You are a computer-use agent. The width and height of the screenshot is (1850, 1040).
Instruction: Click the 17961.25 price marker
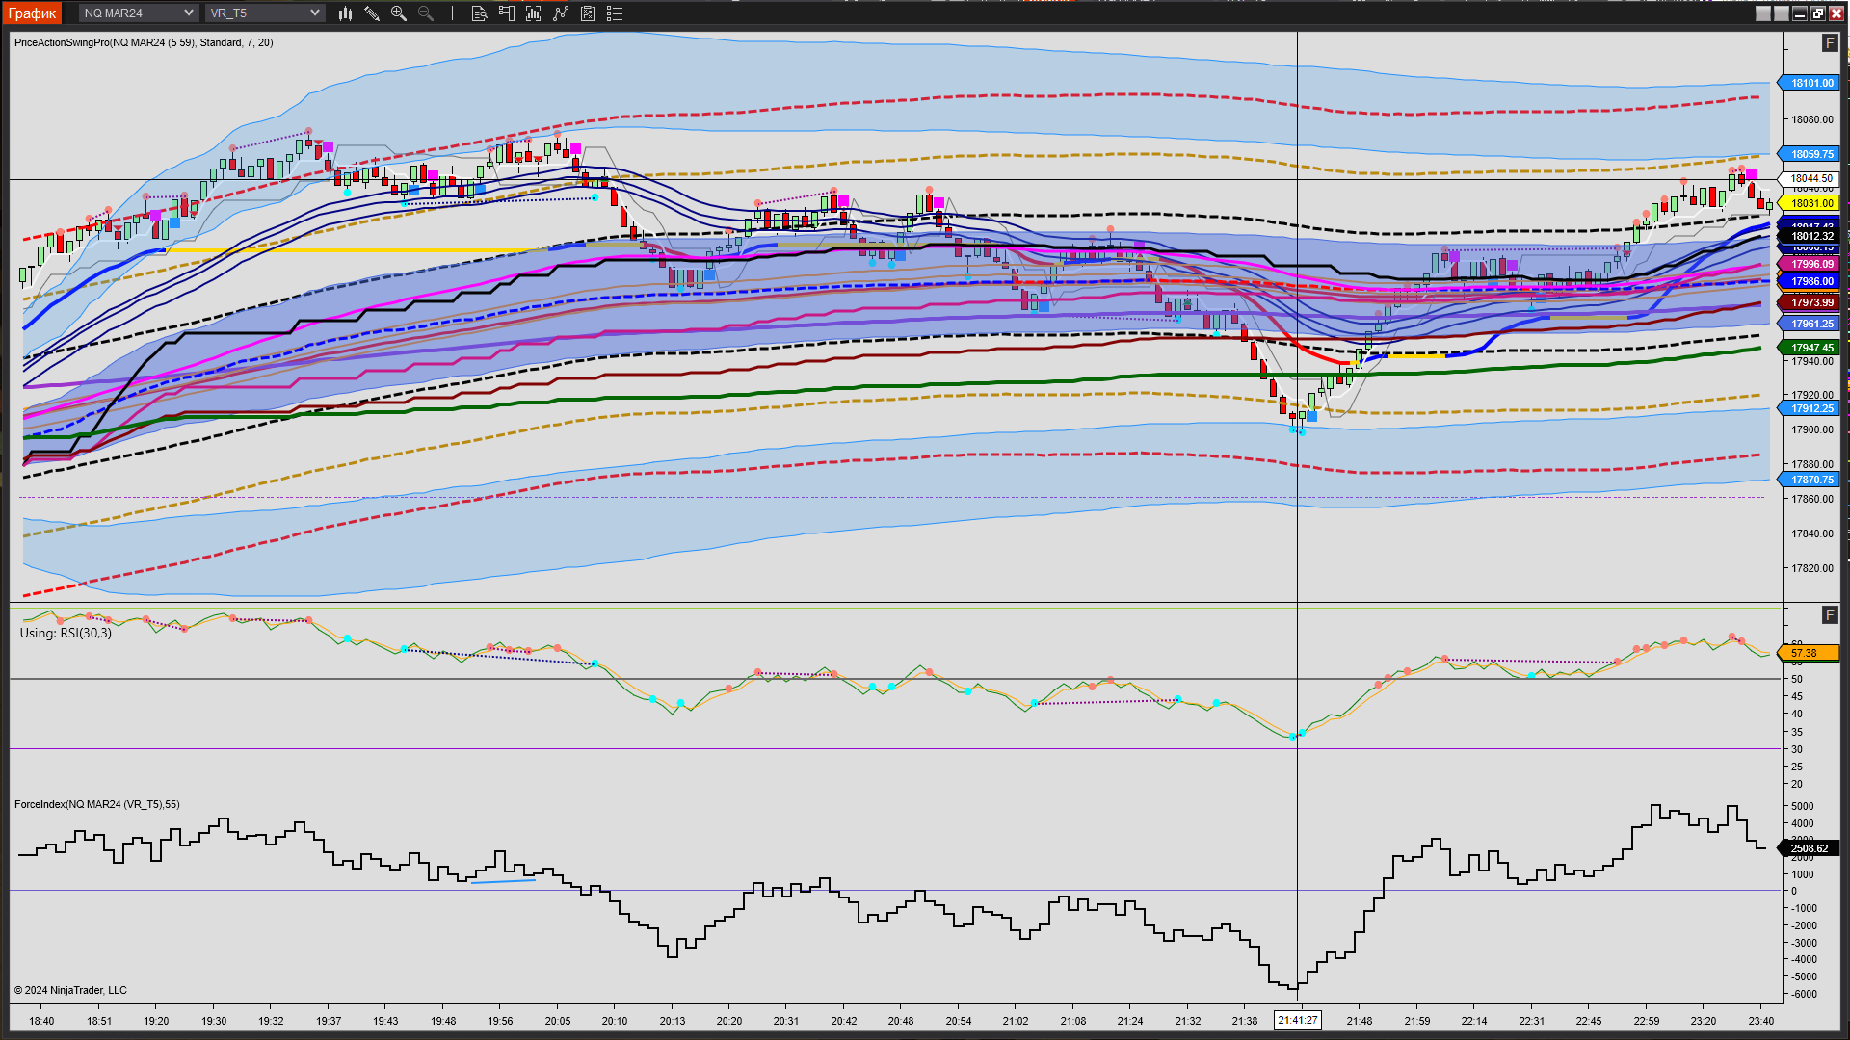pos(1810,325)
